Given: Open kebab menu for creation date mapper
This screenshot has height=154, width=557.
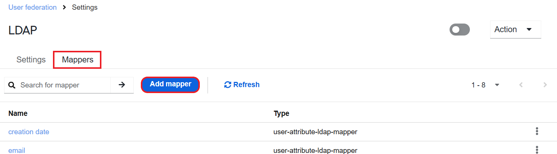Looking at the screenshot, I should click(537, 132).
